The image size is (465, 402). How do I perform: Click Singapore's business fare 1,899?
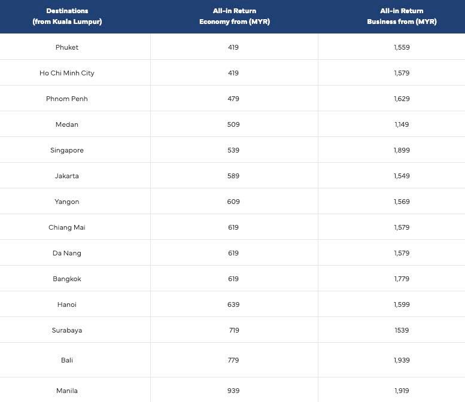coord(402,150)
